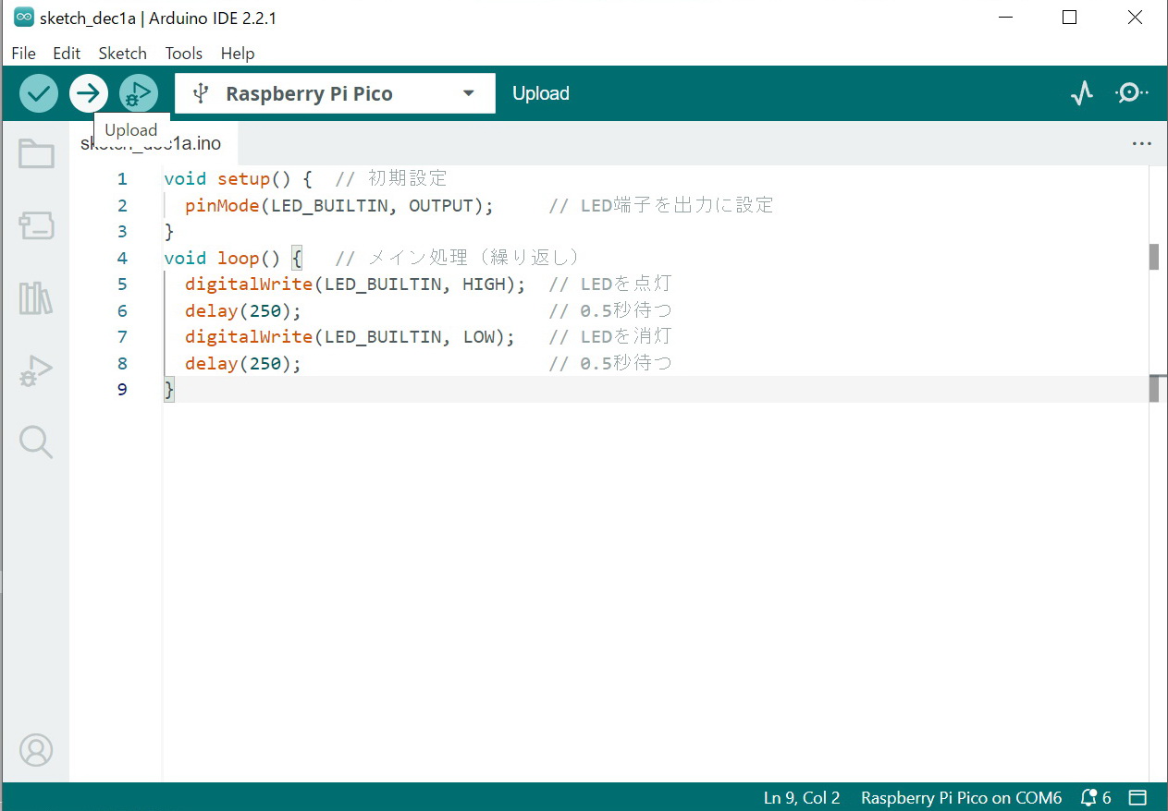This screenshot has width=1168, height=811.
Task: Click line number 2 in gutter
Action: tap(122, 205)
